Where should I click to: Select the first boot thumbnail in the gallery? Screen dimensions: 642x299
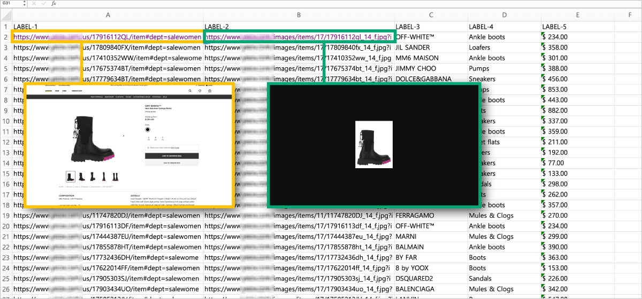click(71, 176)
